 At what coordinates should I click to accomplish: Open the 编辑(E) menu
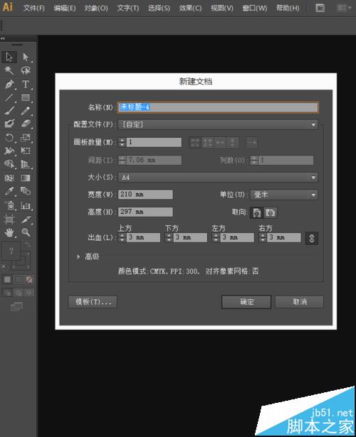click(65, 8)
